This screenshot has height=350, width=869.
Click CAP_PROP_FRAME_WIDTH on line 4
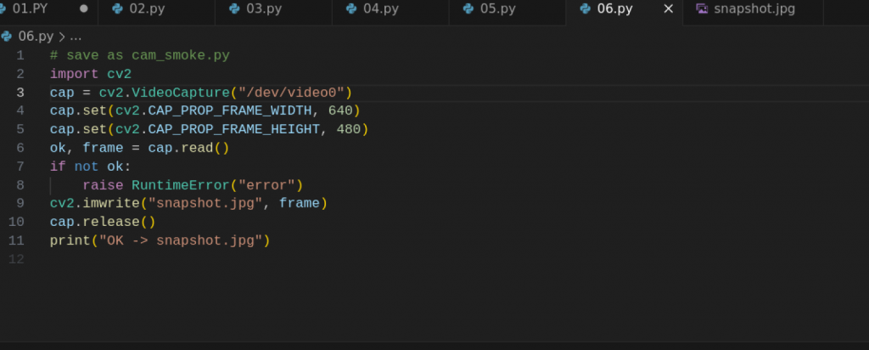(x=229, y=111)
